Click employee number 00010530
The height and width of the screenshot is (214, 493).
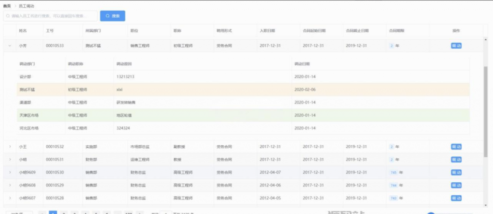[55, 173]
